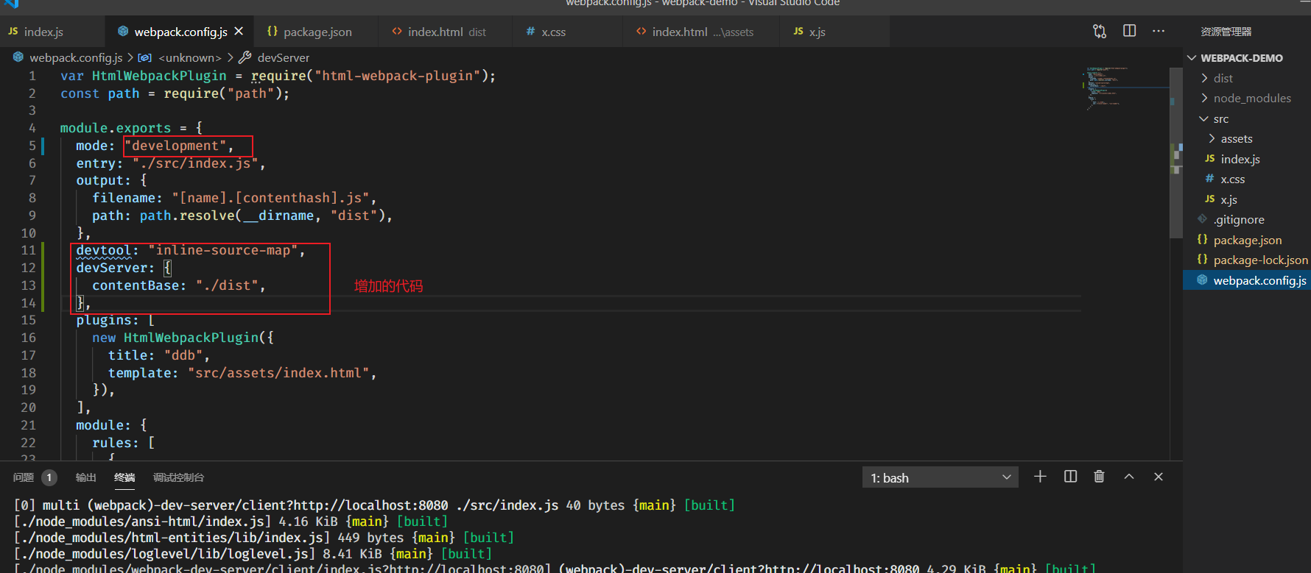Select the 终端 terminal panel tab
The image size is (1311, 573).
click(x=124, y=477)
